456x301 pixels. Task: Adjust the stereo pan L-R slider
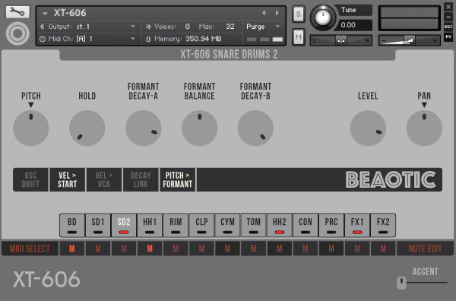(340, 40)
